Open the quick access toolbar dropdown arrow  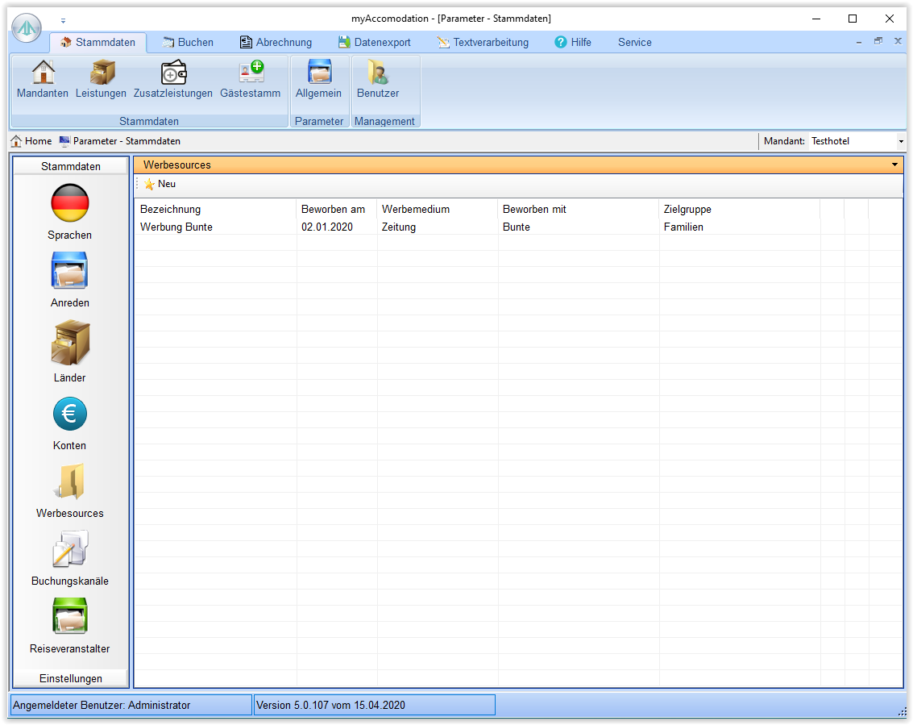(64, 20)
